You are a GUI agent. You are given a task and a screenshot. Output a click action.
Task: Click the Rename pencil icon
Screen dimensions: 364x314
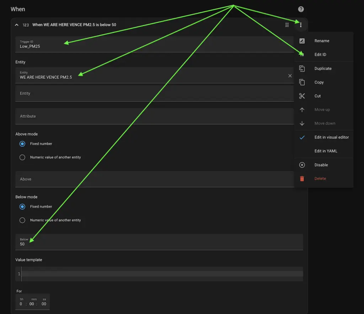tap(302, 41)
